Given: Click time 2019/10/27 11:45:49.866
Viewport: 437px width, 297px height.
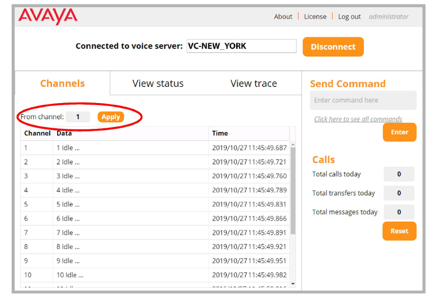Looking at the screenshot, I should click(x=249, y=219).
